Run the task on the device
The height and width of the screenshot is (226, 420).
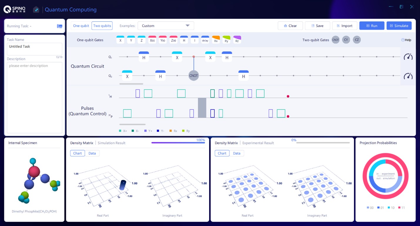click(x=372, y=26)
